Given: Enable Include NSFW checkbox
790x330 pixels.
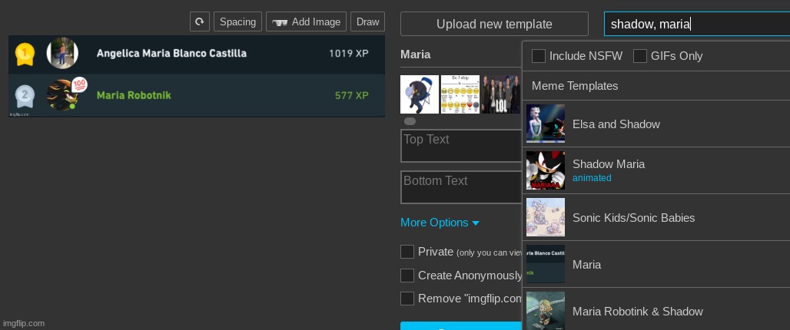Looking at the screenshot, I should [539, 56].
